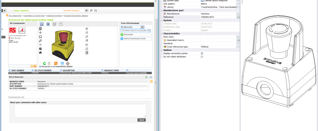Viewport: 318px width, 131px height.
Task: Click the grey refresh arrow below the preview
Action: point(49,63)
